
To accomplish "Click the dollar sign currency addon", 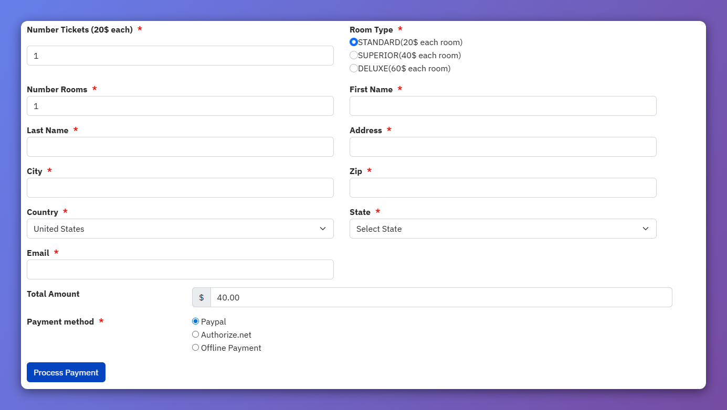I will pyautogui.click(x=202, y=297).
